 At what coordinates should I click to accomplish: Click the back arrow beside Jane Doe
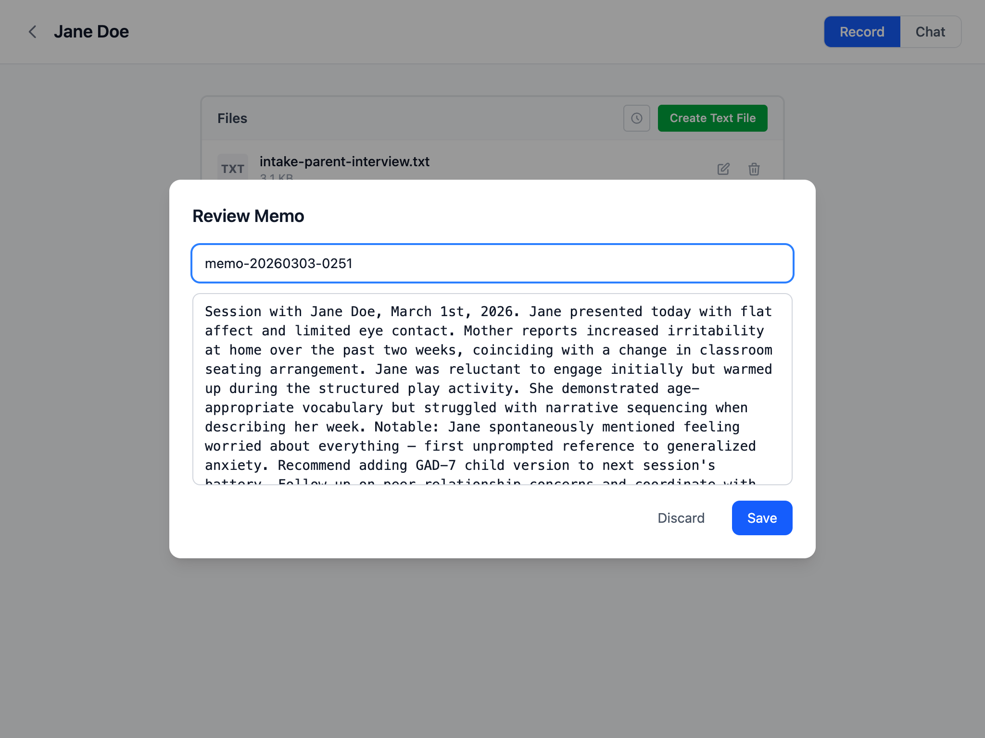[x=32, y=32]
